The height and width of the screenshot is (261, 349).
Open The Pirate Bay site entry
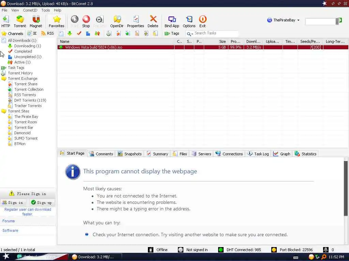(26, 117)
